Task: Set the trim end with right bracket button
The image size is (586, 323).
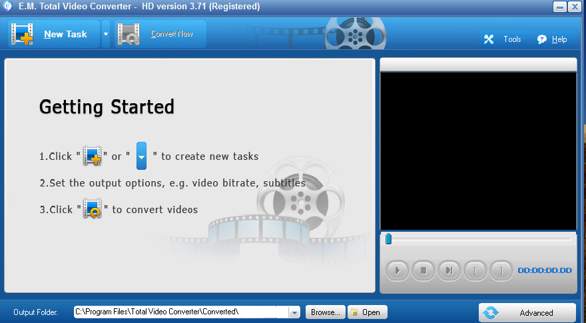Action: click(x=501, y=270)
